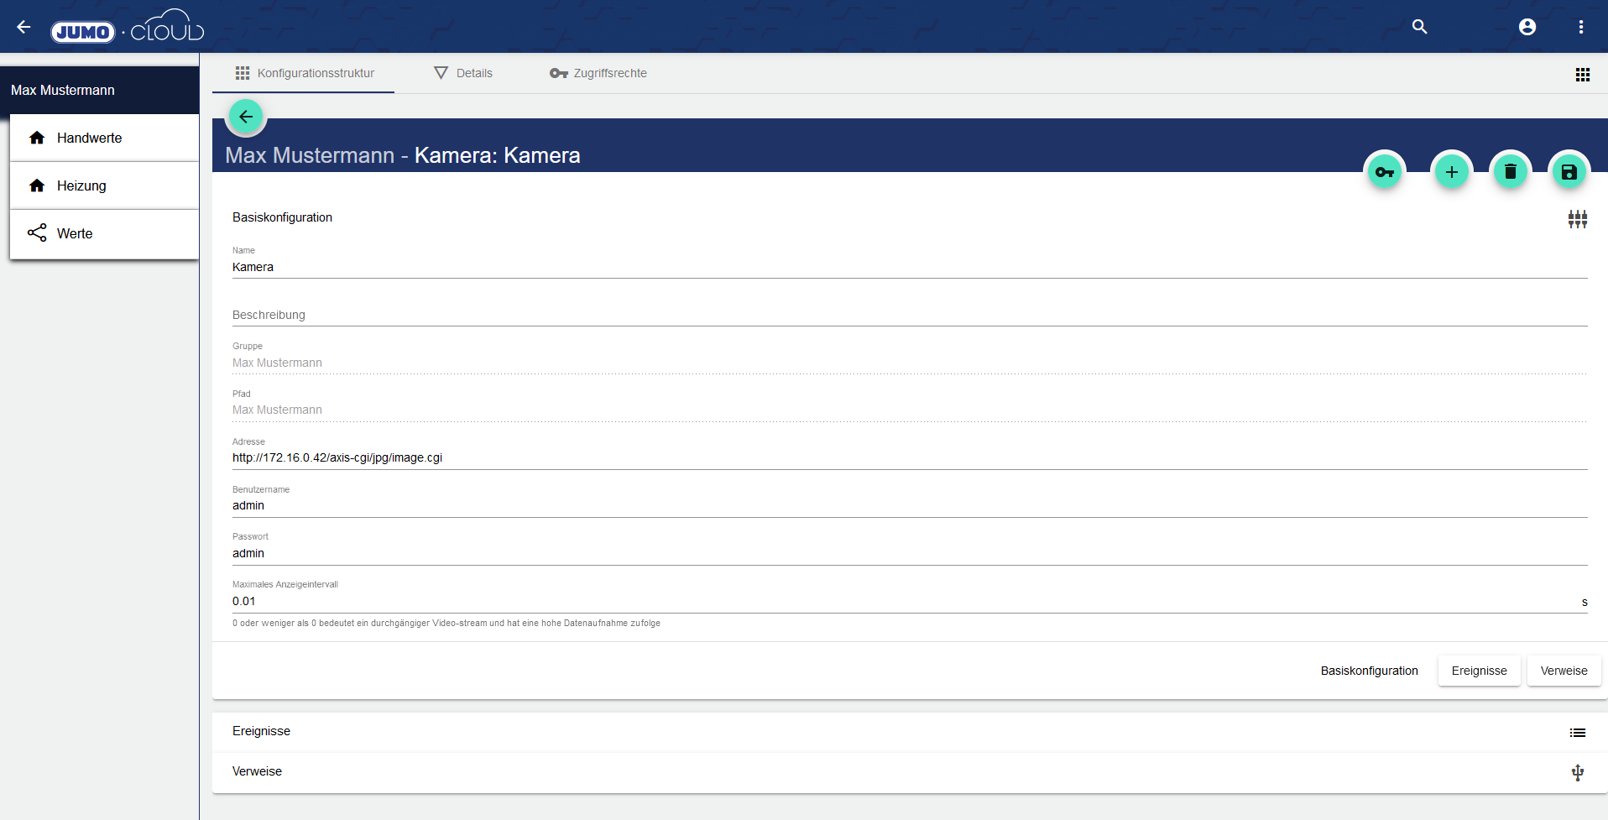Click the green plus add icon
The image size is (1608, 820).
[1451, 172]
